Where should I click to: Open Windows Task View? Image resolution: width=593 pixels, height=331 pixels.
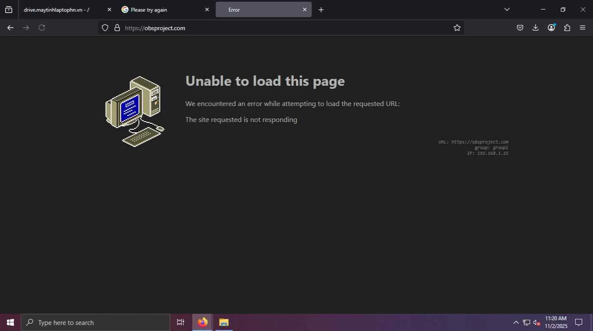181,322
